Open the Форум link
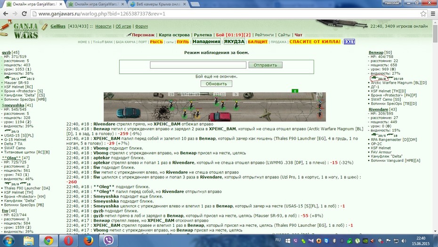 point(141,26)
